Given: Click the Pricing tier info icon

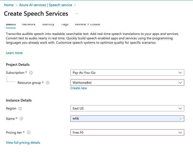Looking at the screenshot, I should click(29, 133).
